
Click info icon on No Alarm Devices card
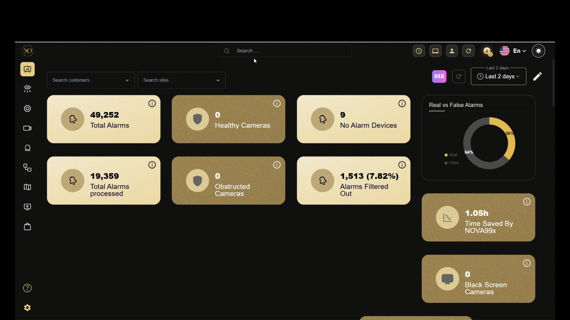click(x=402, y=103)
